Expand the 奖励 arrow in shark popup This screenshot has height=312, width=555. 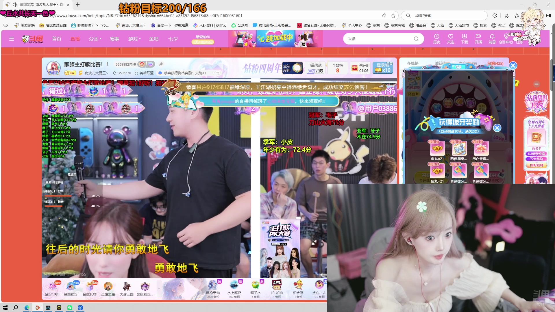point(413,94)
